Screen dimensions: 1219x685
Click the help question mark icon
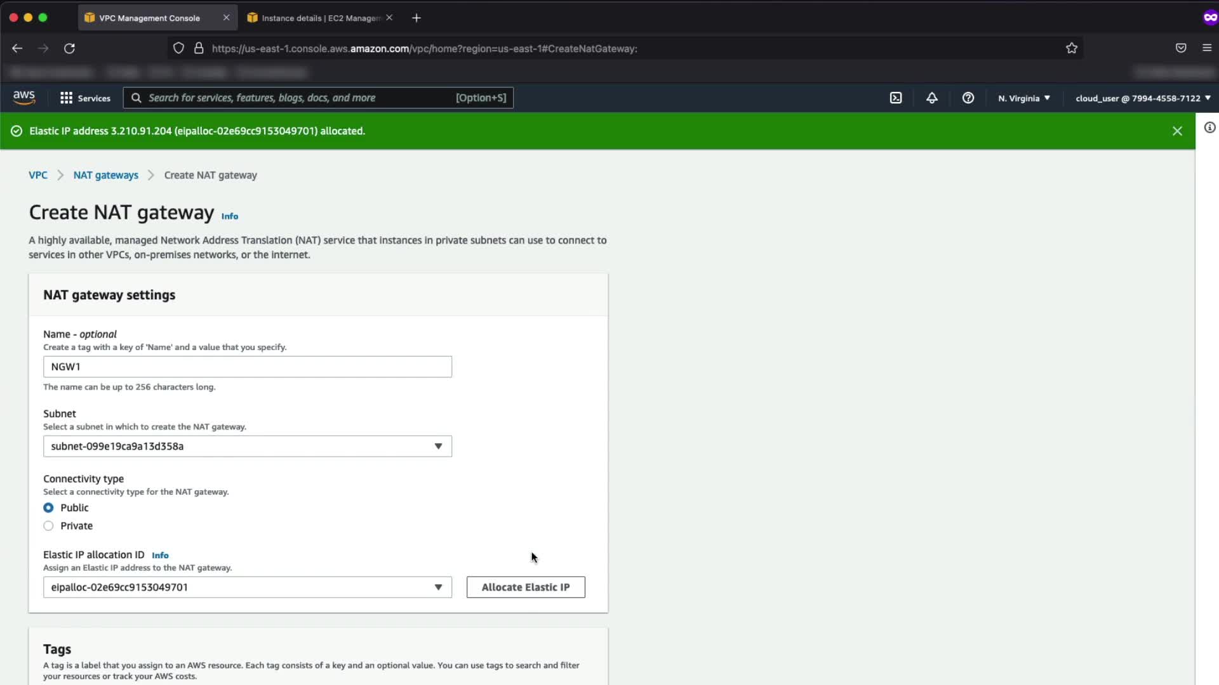coord(968,98)
